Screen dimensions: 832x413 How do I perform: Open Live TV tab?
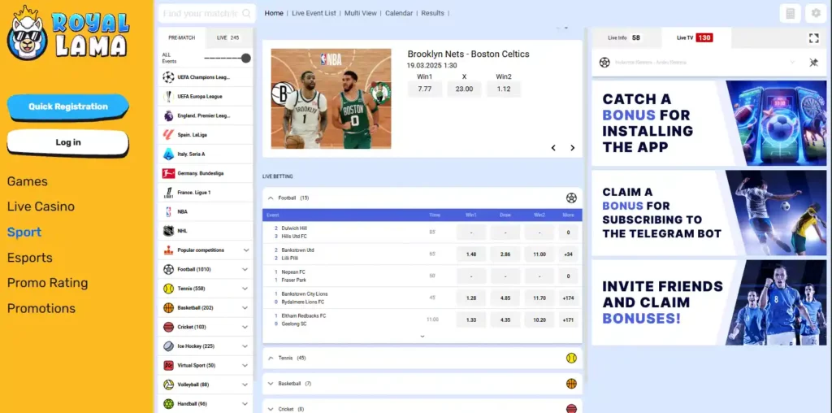point(696,37)
